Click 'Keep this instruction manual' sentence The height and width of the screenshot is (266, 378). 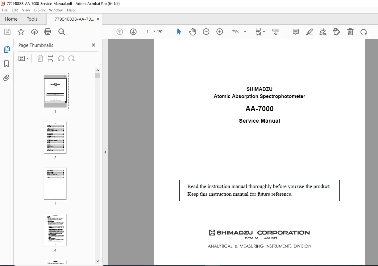240,194
